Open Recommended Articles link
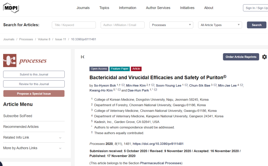Image resolution: width=268 pixels, height=166 pixels. coord(21,127)
